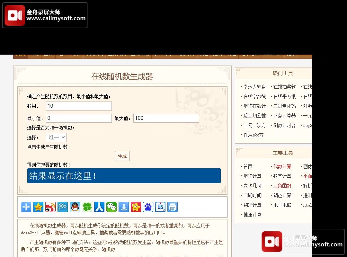Screen dimensions: 347x257
Task: Click the green four-leaf clover share icon
Action: pos(87,207)
